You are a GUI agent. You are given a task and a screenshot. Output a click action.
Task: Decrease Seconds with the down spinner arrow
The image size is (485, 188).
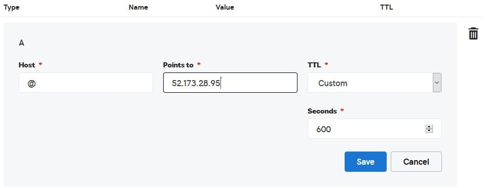429,131
